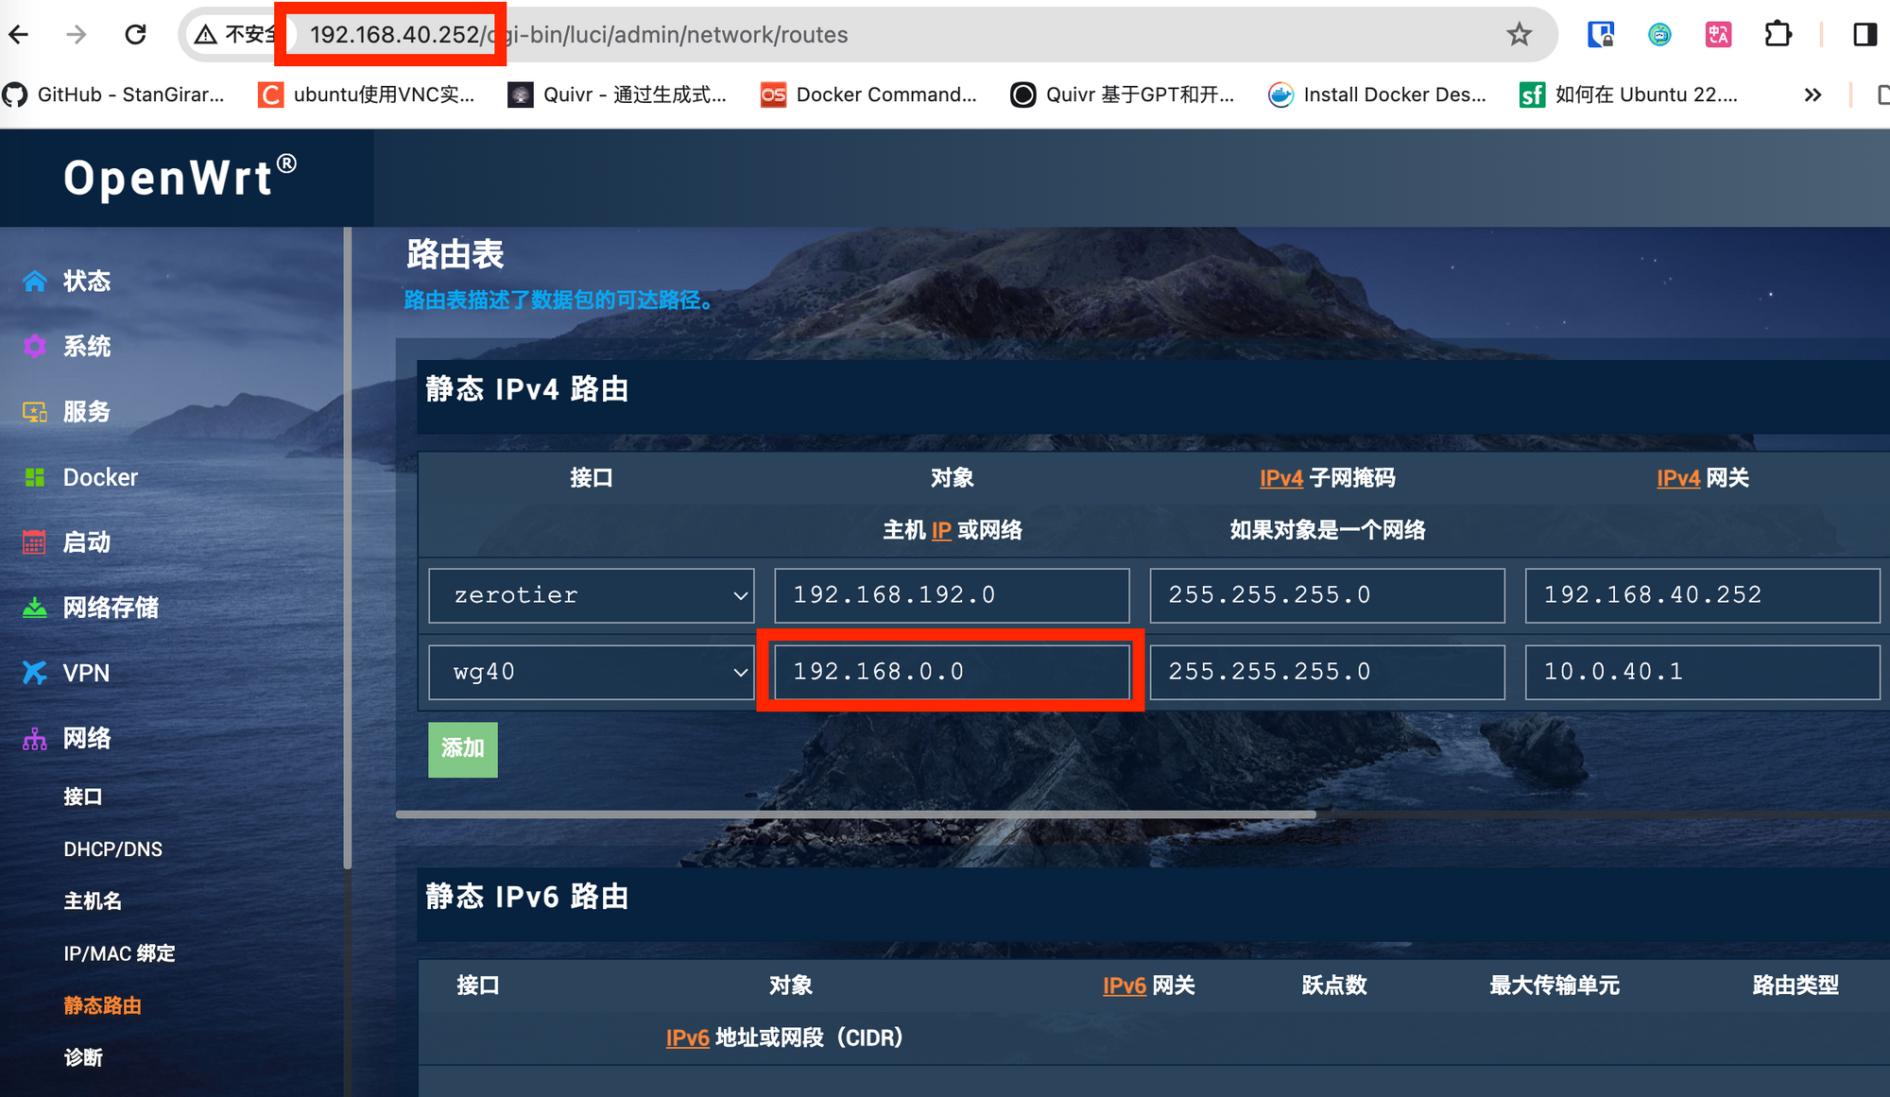This screenshot has height=1097, width=1890.
Task: Click the IPv4 link in 网关 header
Action: 1677,478
